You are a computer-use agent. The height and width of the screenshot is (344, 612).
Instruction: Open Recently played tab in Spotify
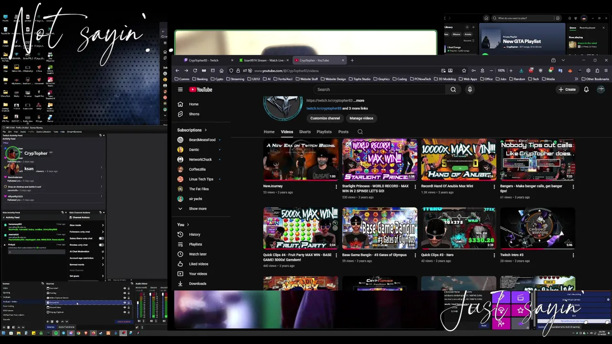[x=588, y=28]
